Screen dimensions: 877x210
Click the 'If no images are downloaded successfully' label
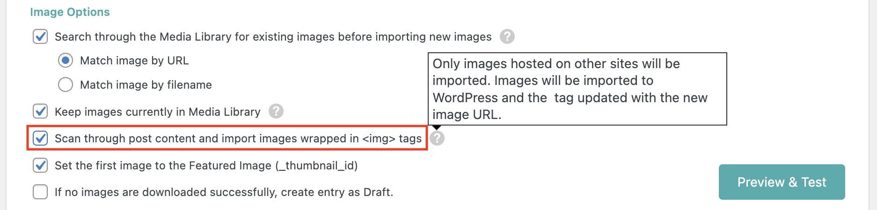click(x=224, y=192)
